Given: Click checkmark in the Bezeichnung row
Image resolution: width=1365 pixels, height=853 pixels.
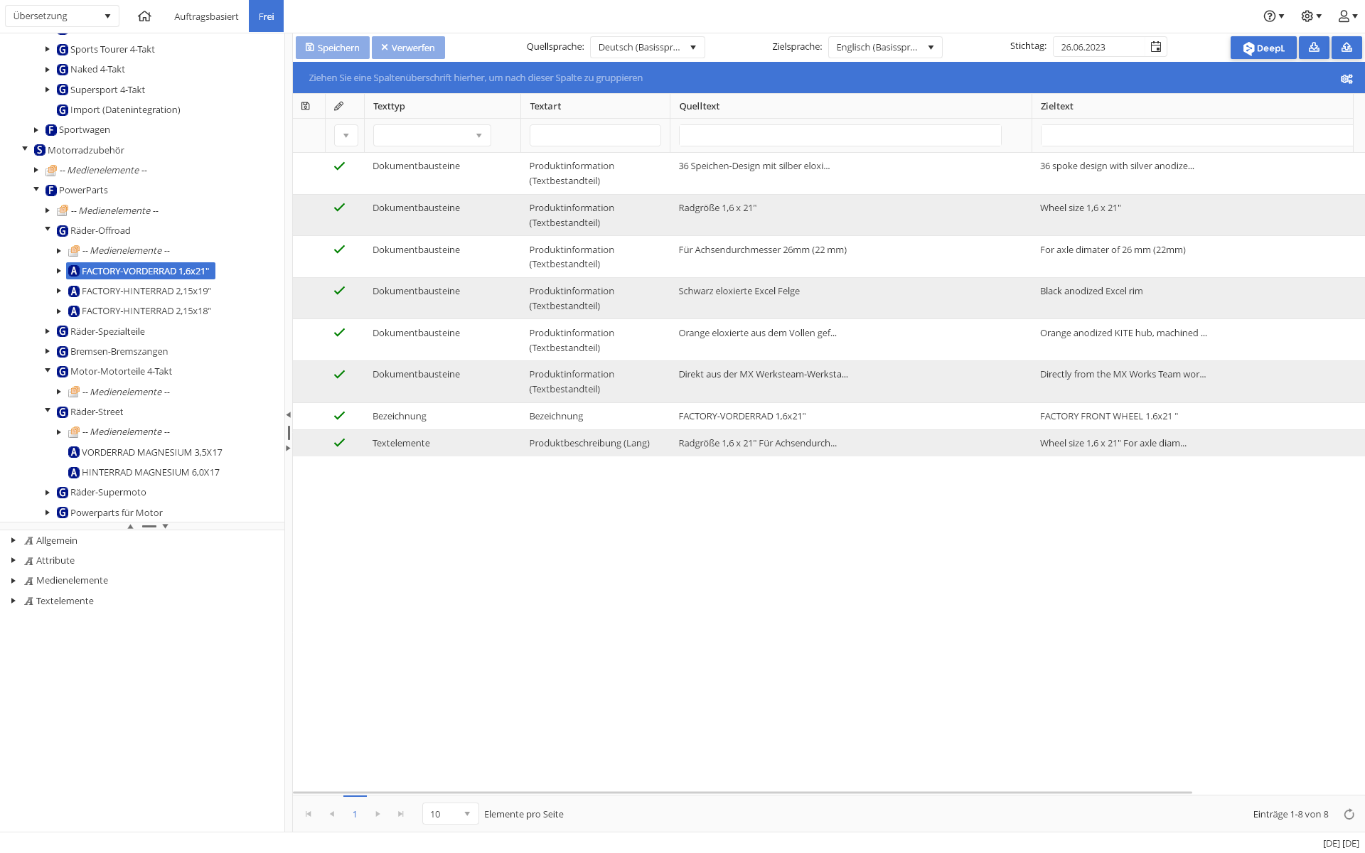Looking at the screenshot, I should click(x=339, y=416).
